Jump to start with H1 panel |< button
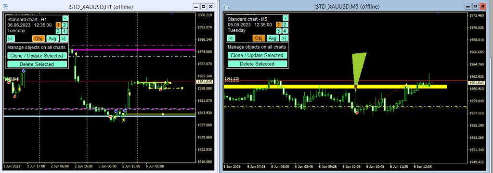This screenshot has height=173, width=493. [11, 38]
